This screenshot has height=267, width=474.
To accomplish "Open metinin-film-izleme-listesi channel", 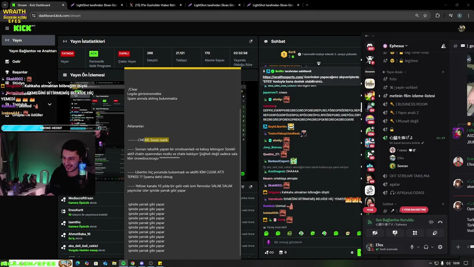I will point(412,96).
